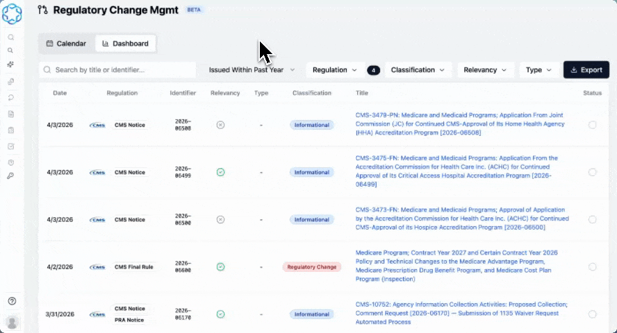Expand the Relevancy filter dropdown
This screenshot has width=617, height=333.
[x=485, y=70]
